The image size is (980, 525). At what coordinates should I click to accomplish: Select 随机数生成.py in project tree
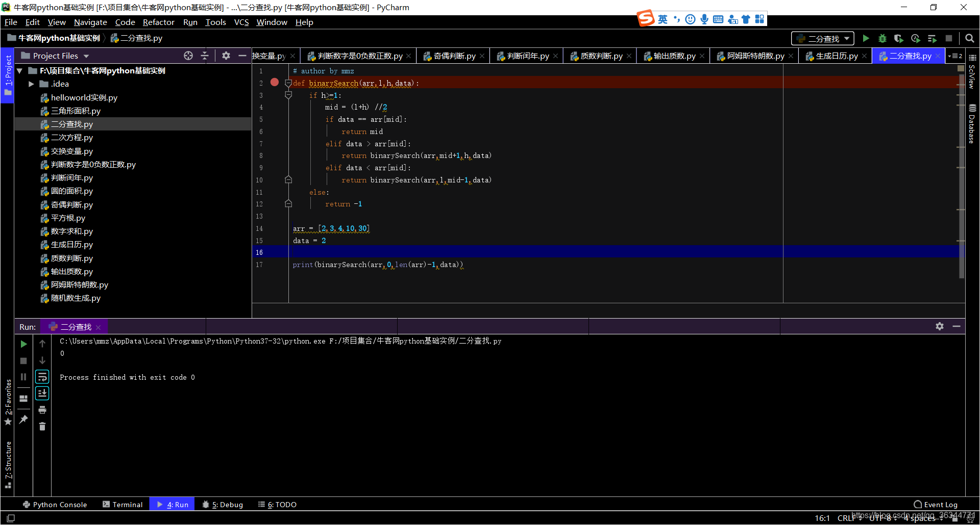76,298
